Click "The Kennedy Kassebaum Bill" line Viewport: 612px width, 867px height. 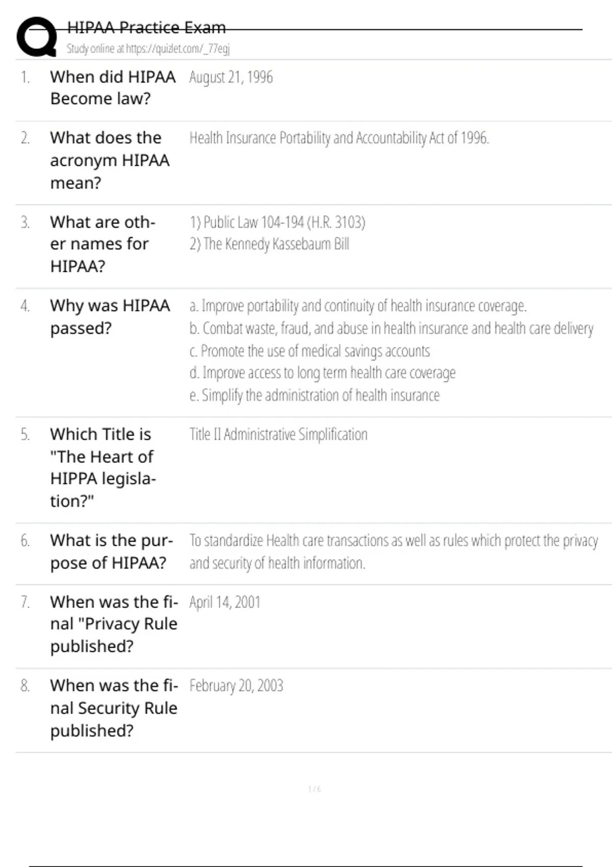(269, 244)
